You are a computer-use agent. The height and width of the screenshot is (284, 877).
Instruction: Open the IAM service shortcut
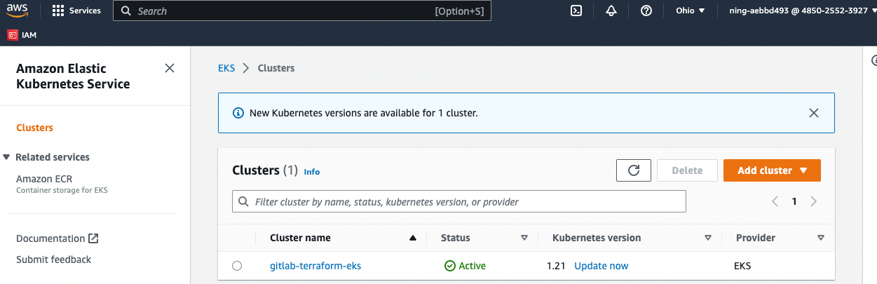pos(22,34)
